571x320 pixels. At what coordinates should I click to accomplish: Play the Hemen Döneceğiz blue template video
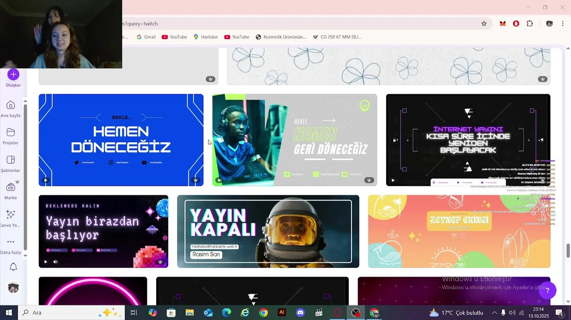click(x=45, y=180)
